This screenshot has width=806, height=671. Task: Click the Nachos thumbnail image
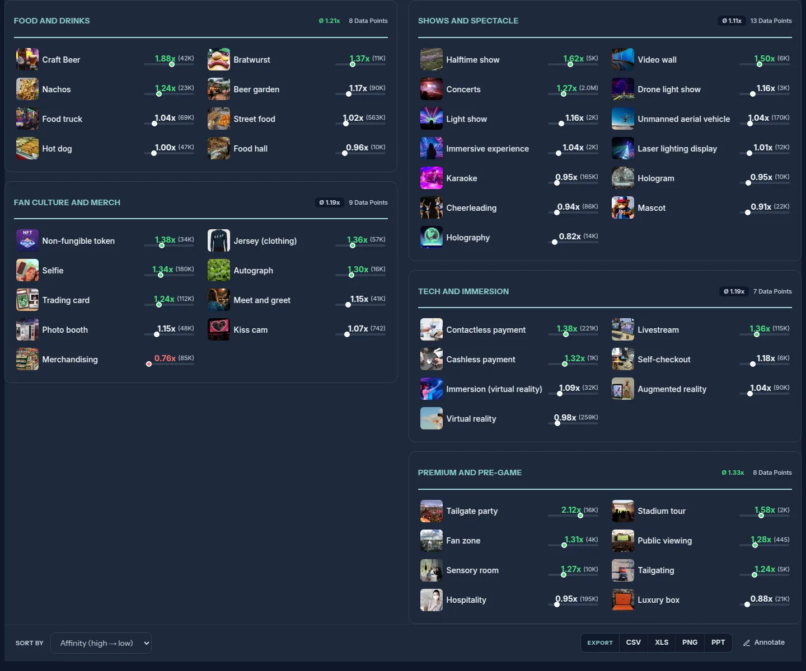[27, 89]
